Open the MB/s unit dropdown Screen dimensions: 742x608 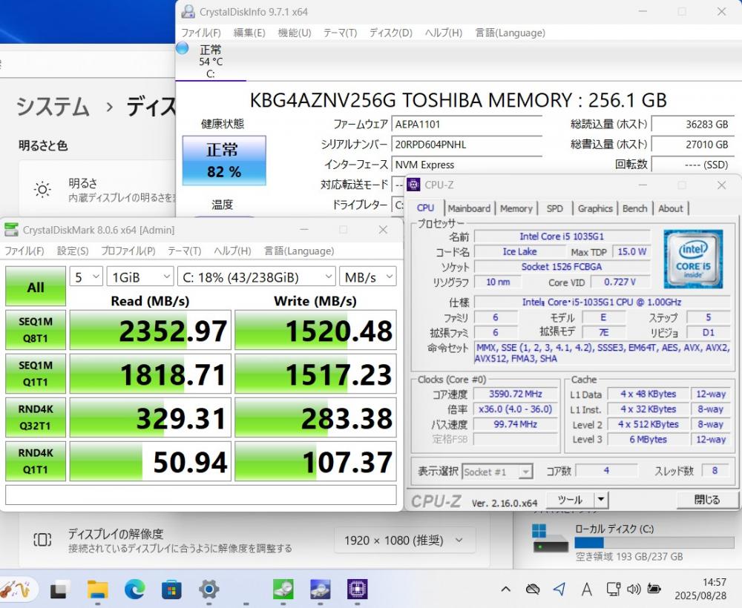(x=368, y=277)
